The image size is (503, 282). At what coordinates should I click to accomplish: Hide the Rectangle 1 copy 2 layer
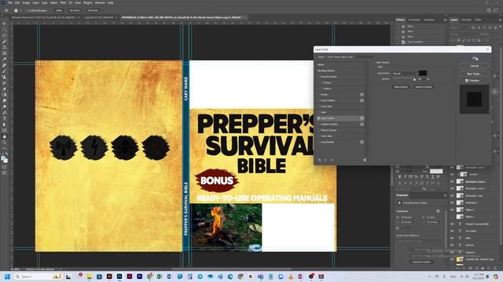[452, 189]
